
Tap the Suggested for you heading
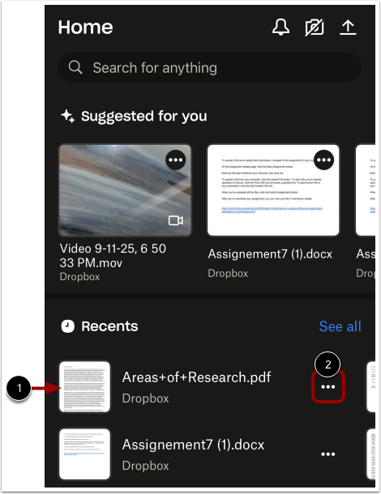click(x=144, y=117)
